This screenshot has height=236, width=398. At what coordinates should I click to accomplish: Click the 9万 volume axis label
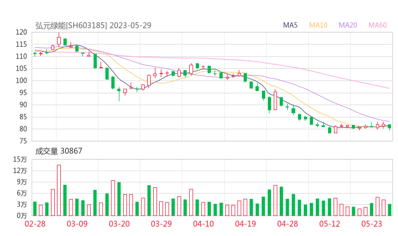22,182
